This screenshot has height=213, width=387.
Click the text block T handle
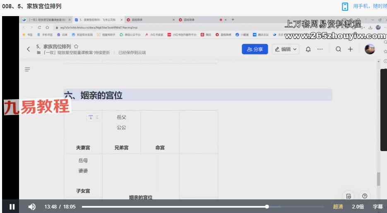click(x=91, y=117)
